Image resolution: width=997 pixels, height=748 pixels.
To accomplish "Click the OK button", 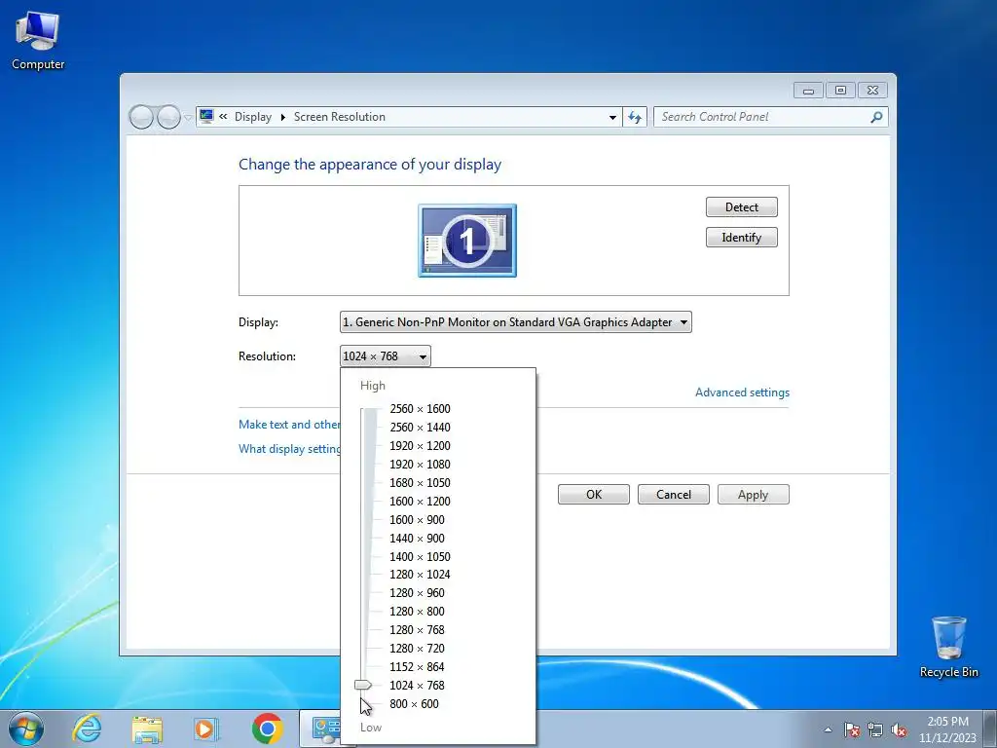I will click(x=594, y=494).
